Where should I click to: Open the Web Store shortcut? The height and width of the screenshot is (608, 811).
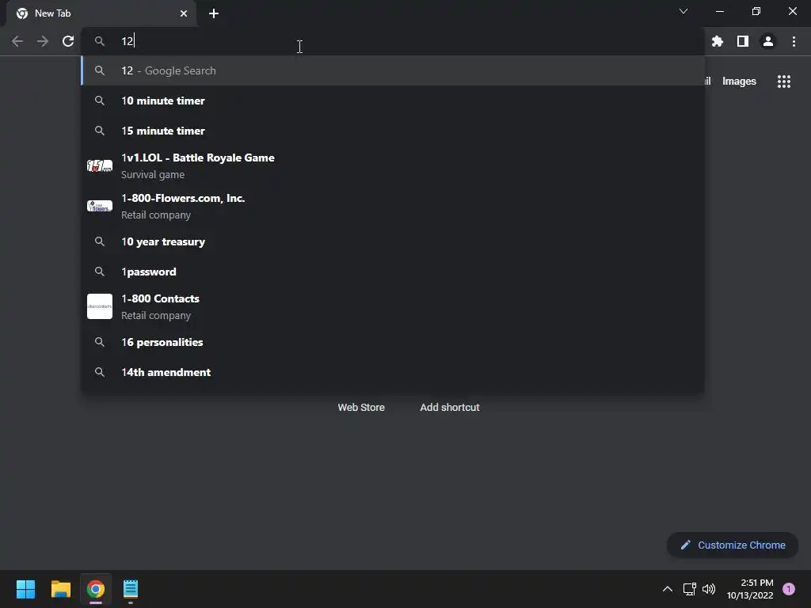click(x=361, y=408)
